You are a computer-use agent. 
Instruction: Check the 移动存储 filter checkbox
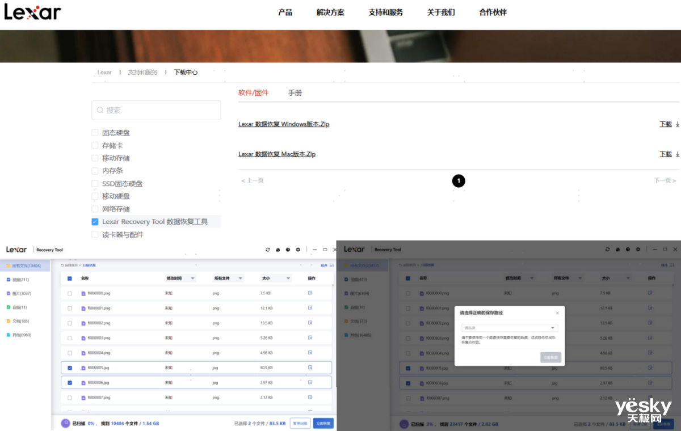(x=95, y=158)
